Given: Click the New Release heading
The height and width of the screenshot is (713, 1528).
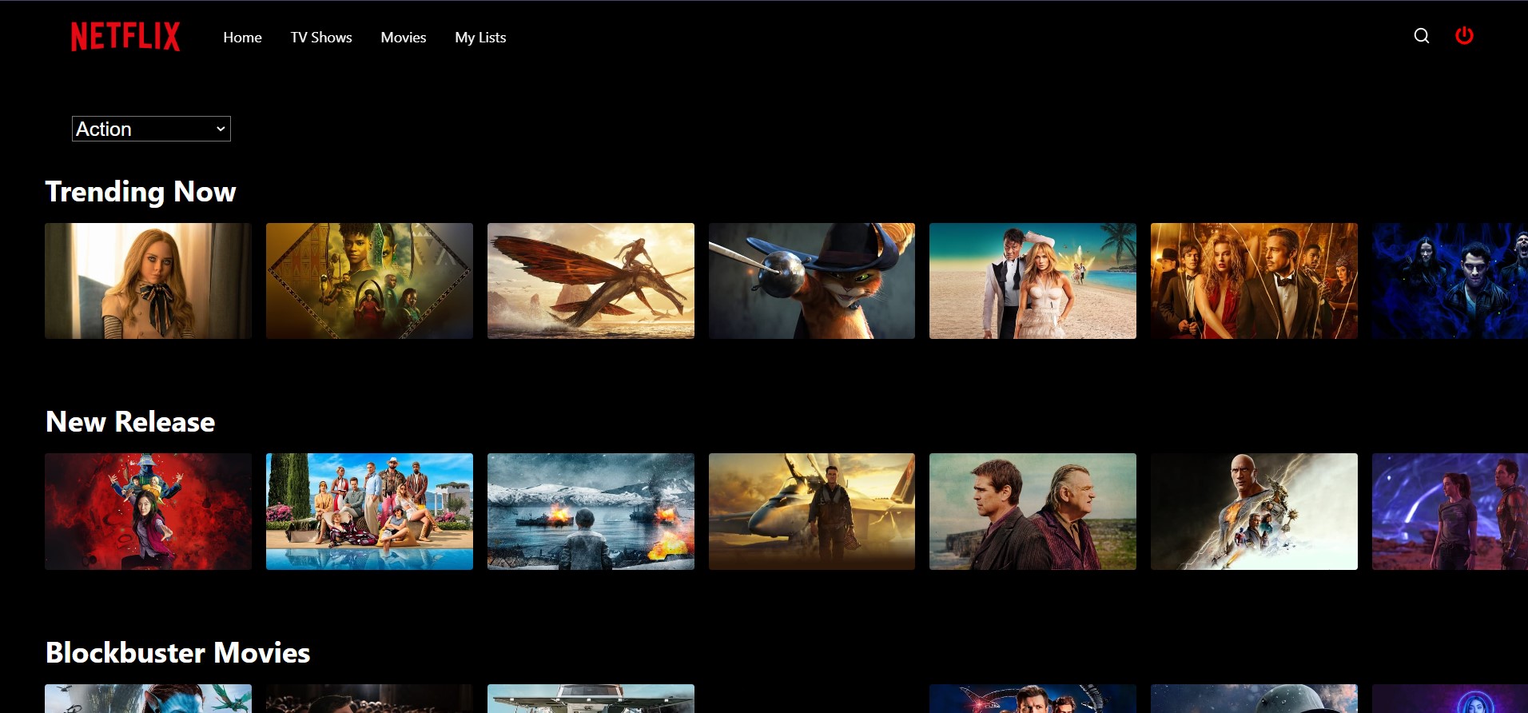Looking at the screenshot, I should tap(130, 422).
